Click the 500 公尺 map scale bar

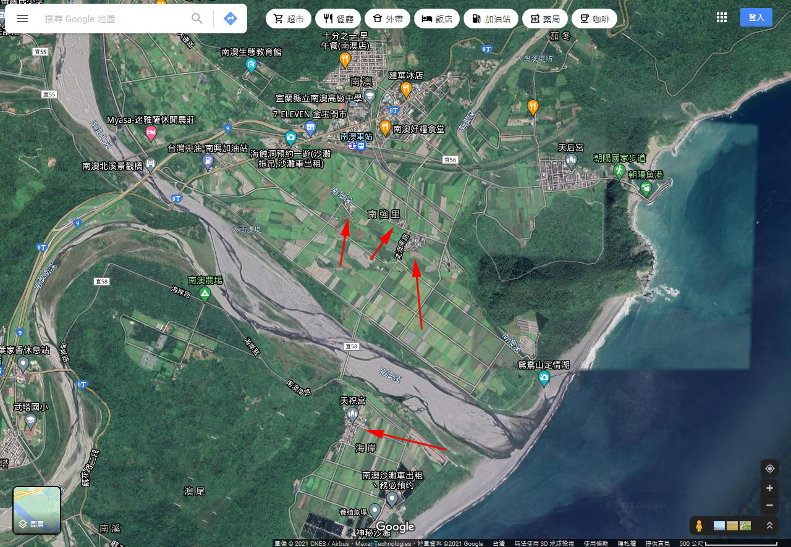coord(732,543)
